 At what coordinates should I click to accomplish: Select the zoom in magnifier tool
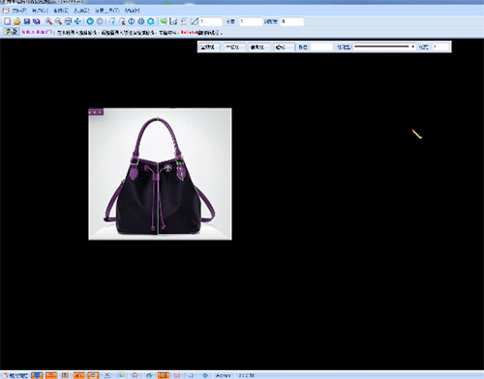point(48,21)
